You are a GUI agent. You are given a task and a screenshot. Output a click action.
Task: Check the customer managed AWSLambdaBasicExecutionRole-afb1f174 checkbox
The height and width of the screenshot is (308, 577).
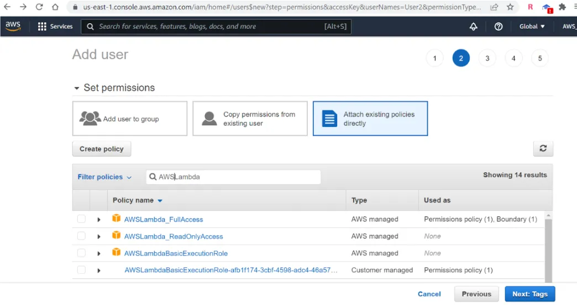pos(81,270)
